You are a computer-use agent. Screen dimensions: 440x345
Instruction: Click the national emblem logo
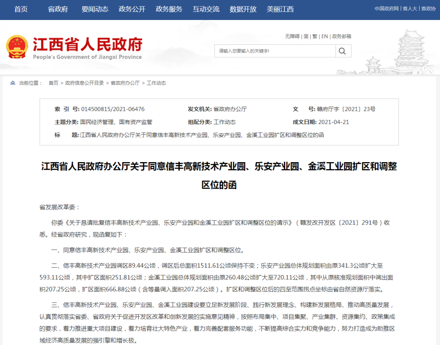pos(17,46)
